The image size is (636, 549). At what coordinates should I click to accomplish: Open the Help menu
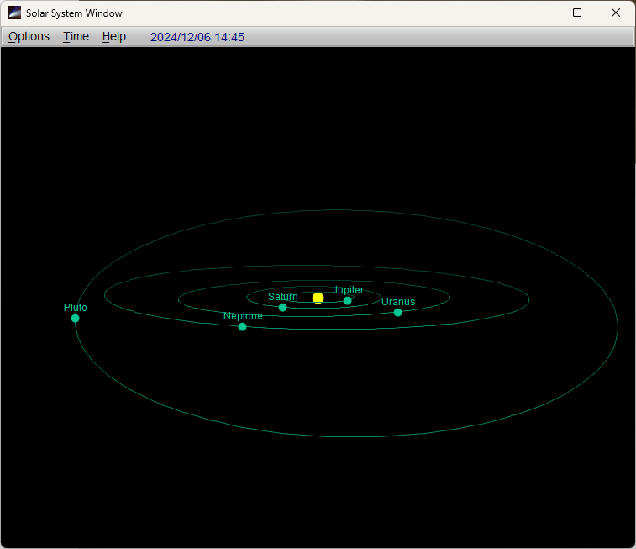pyautogui.click(x=114, y=36)
